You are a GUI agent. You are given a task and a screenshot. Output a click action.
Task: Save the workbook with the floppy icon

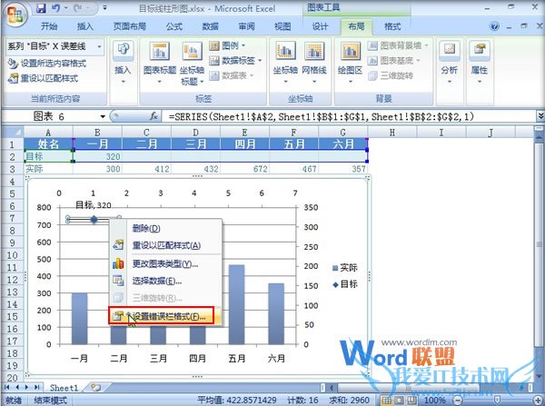[42, 8]
